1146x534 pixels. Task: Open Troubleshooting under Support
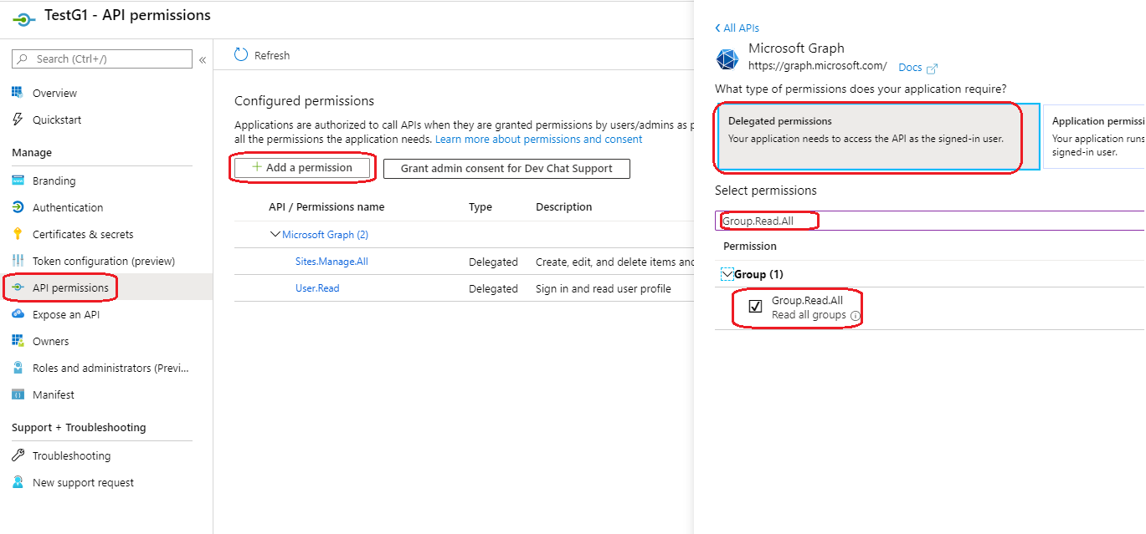click(x=71, y=455)
